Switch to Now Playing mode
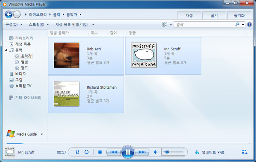Image resolution: width=256 pixels, height=162 pixels. pyautogui.click(x=245, y=152)
